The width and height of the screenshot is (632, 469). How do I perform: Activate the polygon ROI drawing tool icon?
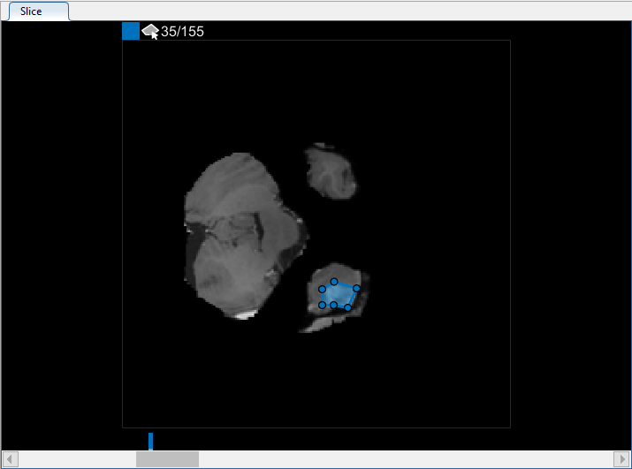(x=150, y=32)
